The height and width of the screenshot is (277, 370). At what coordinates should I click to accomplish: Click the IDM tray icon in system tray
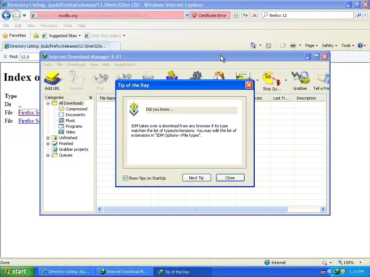tap(337, 272)
